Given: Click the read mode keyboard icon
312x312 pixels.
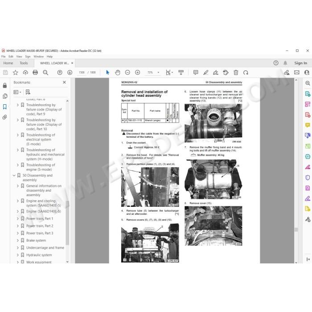Looking at the screenshot, I should [181, 73].
